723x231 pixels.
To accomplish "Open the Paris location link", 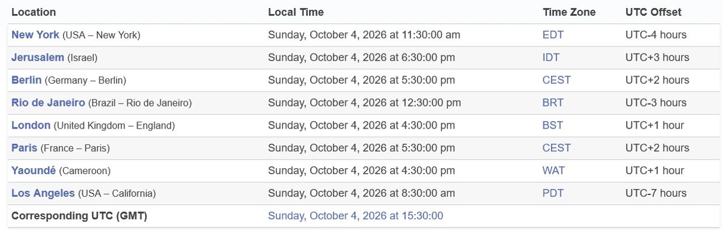I will (24, 148).
